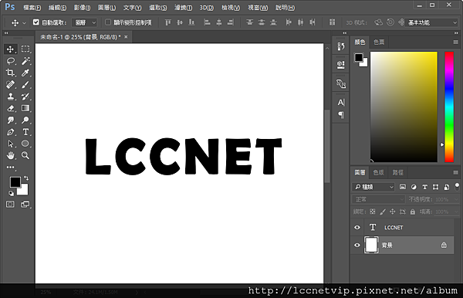Switch to the Channels tab
This screenshot has height=298, width=463.
(x=378, y=172)
